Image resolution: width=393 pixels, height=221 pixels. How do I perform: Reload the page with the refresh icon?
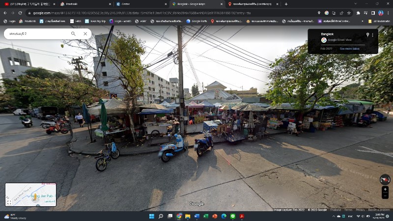click(x=20, y=13)
